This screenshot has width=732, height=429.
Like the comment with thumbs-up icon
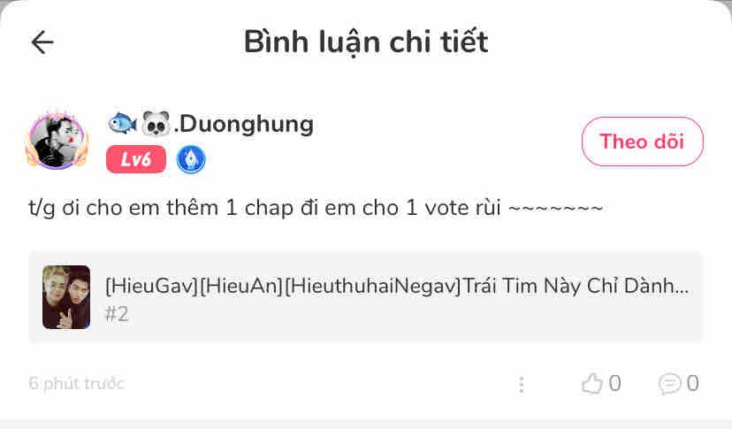point(592,384)
